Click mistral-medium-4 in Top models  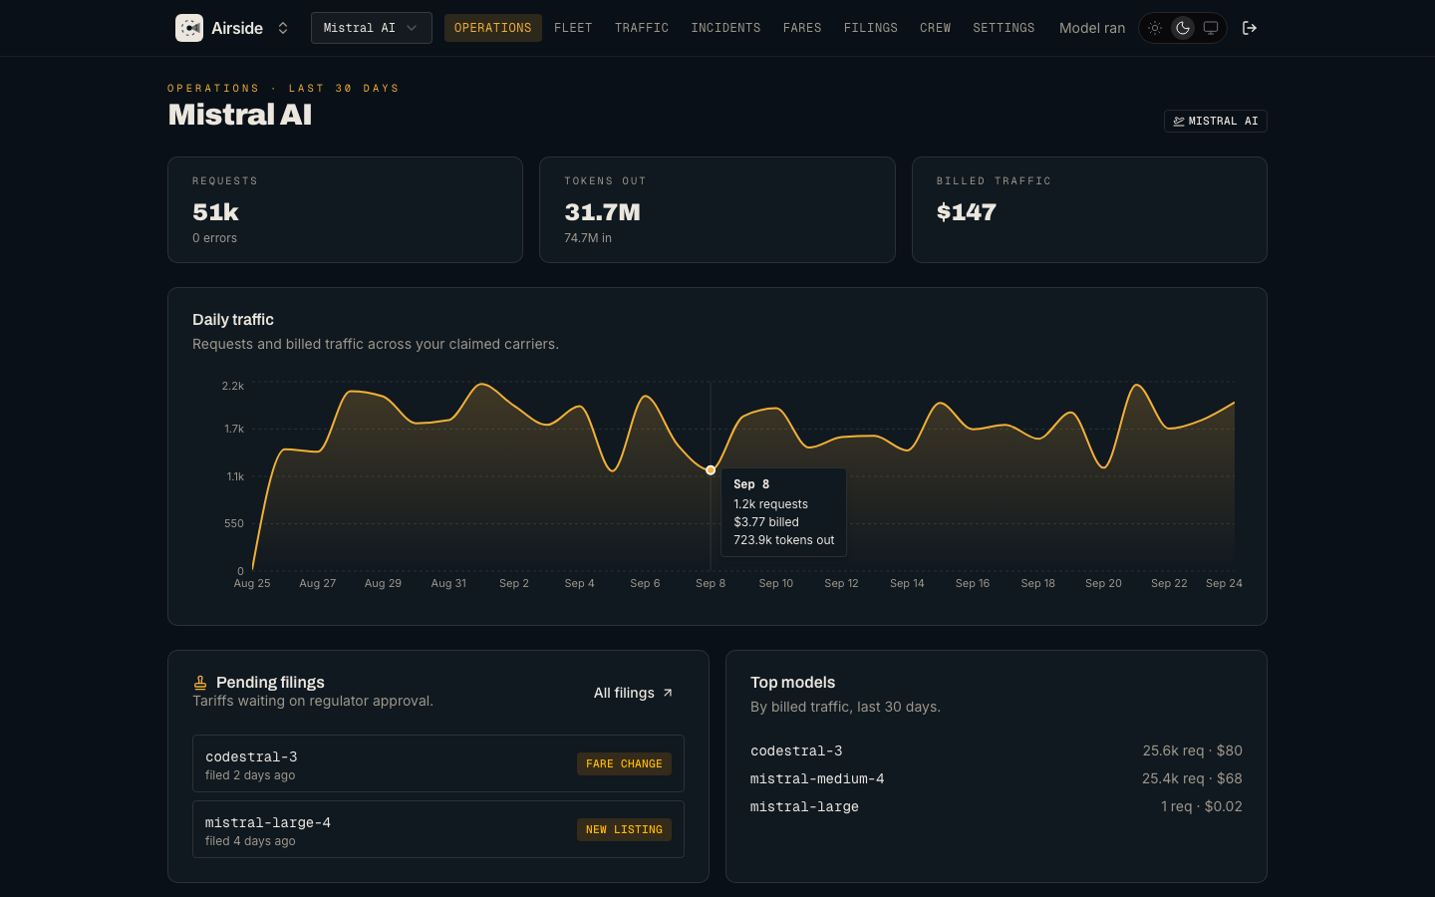pos(817,778)
